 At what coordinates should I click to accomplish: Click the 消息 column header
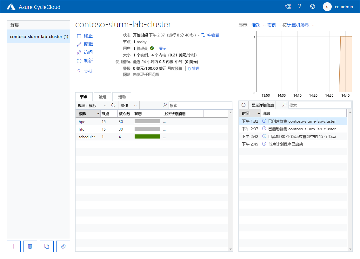[304, 113]
